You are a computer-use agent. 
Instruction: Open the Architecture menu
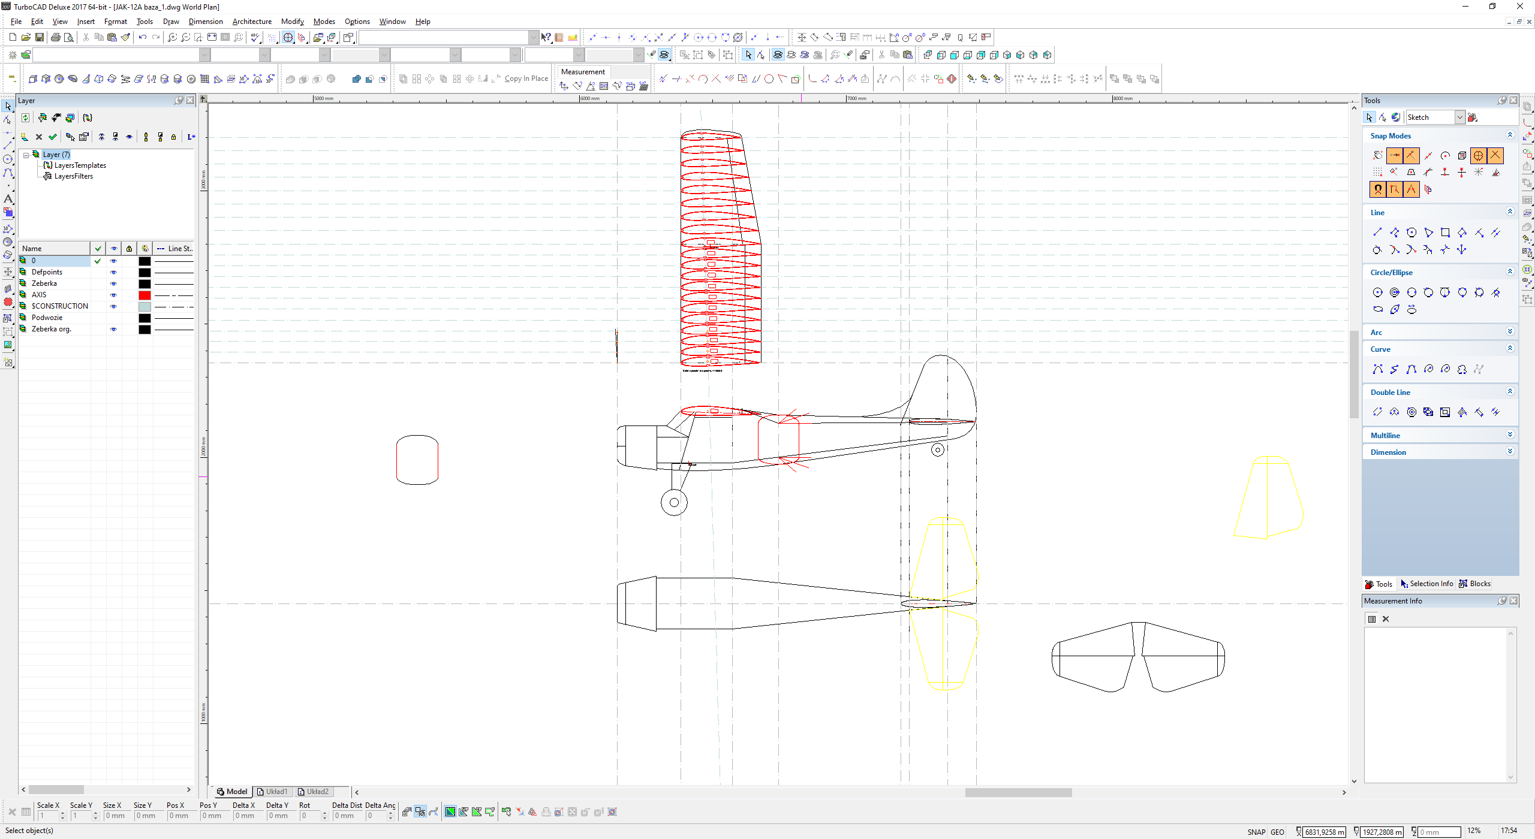coord(252,22)
